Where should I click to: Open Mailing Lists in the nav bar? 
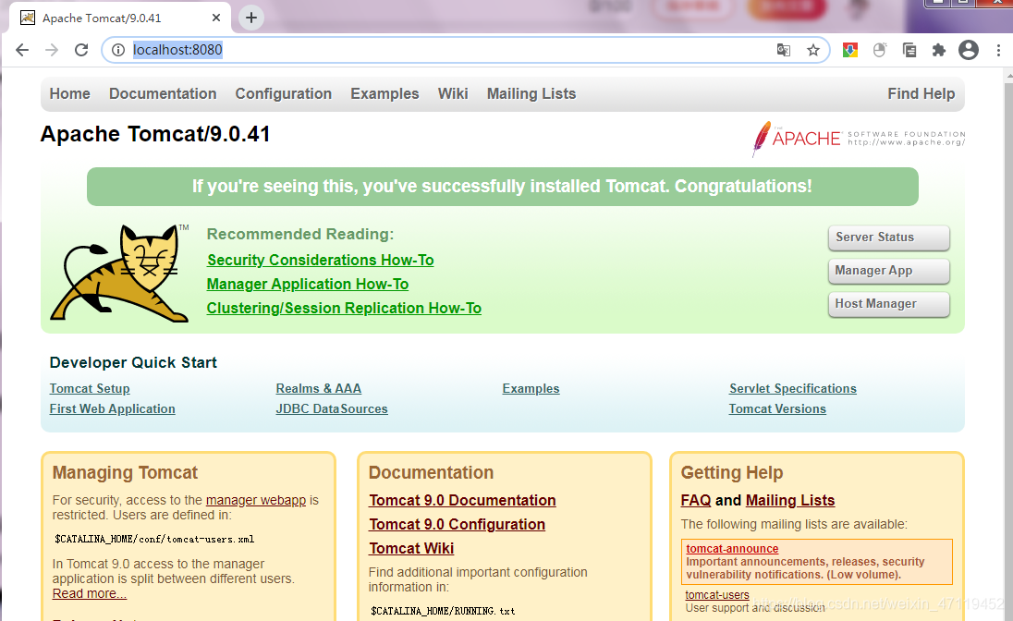pyautogui.click(x=531, y=93)
